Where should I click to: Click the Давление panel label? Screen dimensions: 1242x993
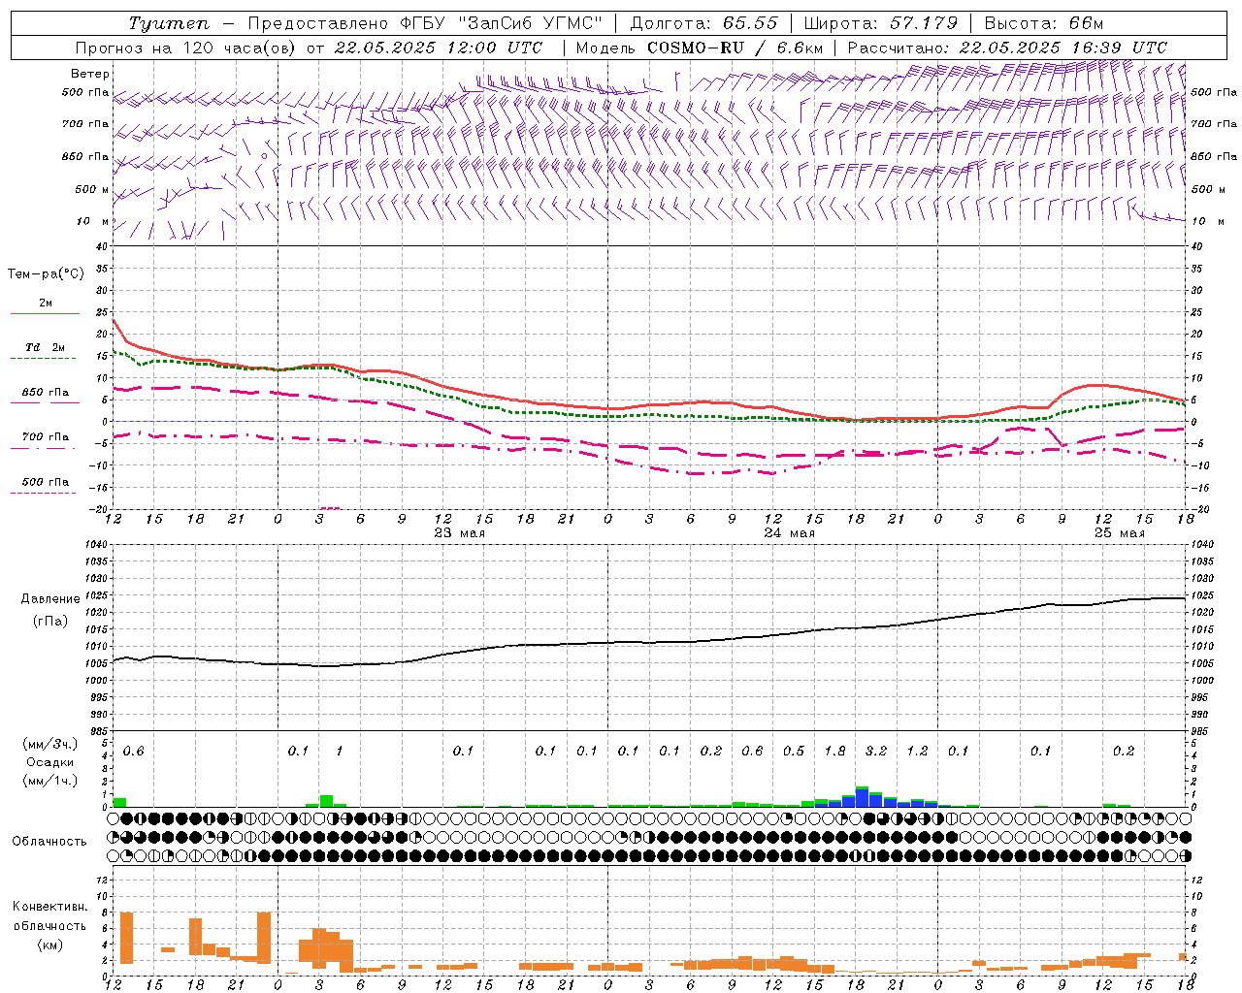click(x=50, y=599)
